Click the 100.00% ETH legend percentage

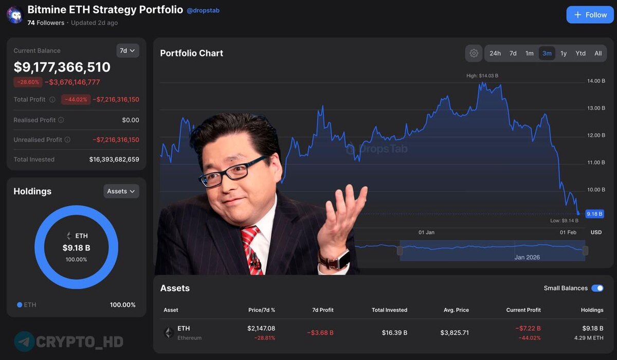click(123, 305)
